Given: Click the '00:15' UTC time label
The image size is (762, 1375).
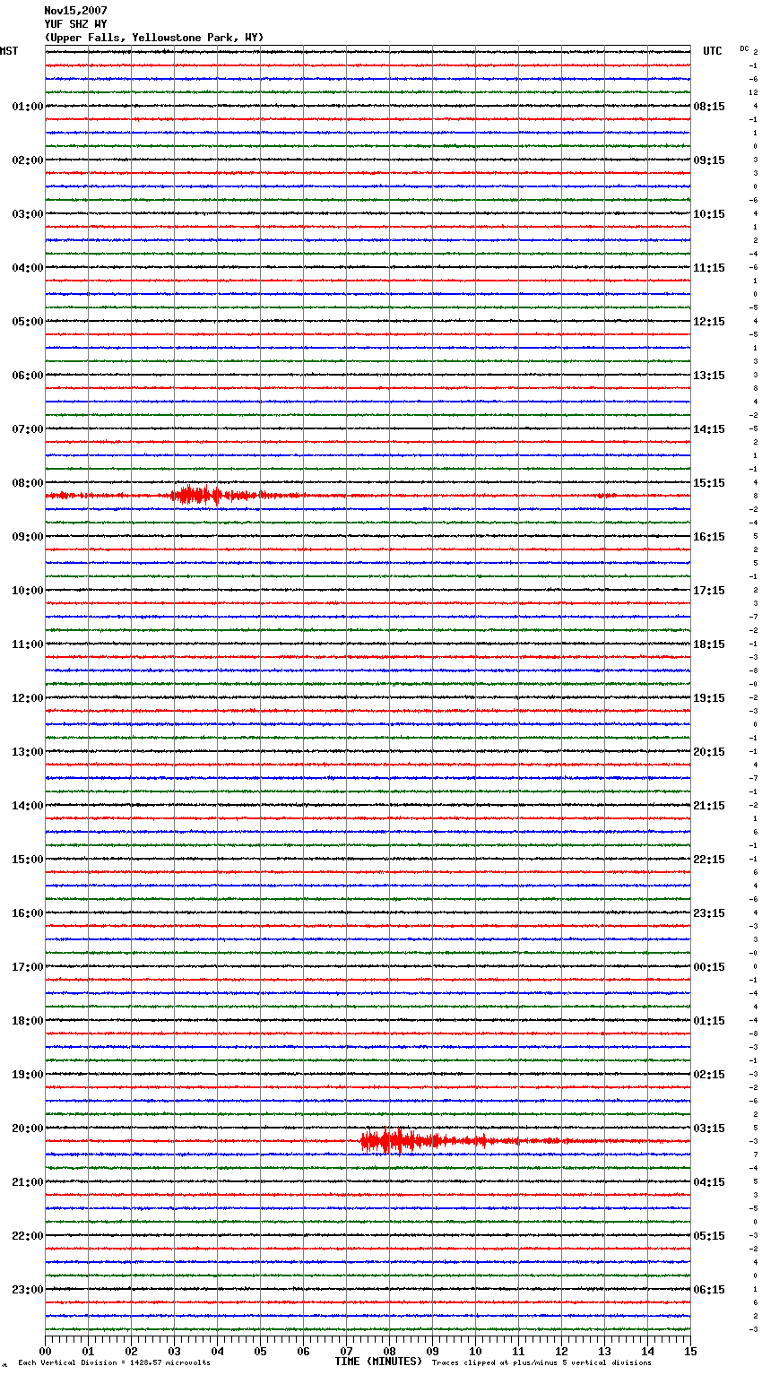Looking at the screenshot, I should coord(709,967).
